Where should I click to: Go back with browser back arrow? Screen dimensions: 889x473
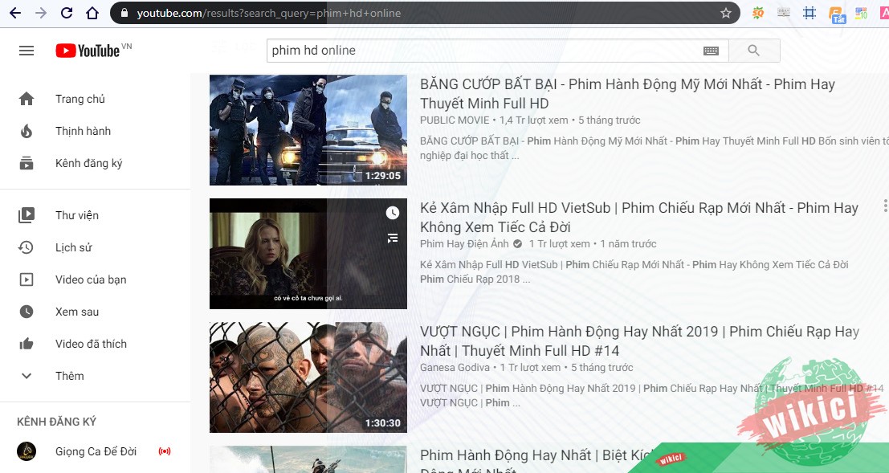(x=15, y=13)
